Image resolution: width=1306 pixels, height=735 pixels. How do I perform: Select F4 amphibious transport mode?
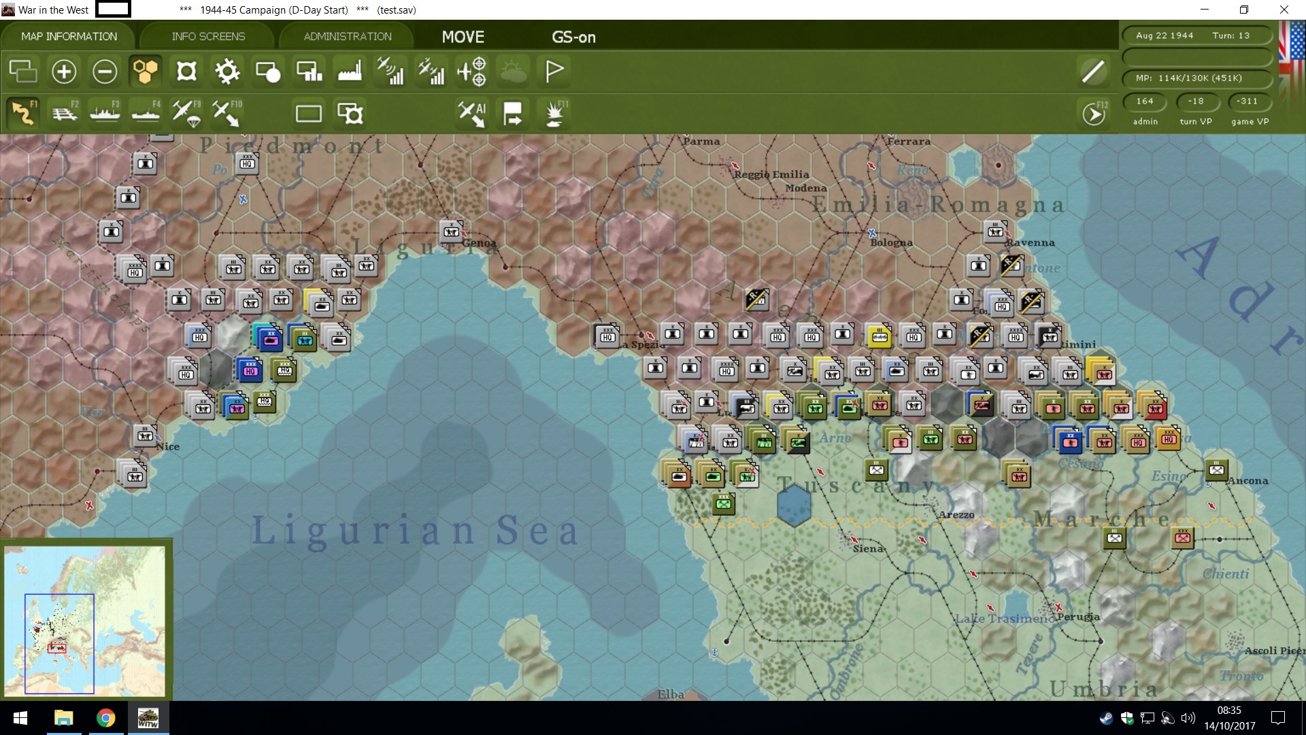pyautogui.click(x=146, y=113)
